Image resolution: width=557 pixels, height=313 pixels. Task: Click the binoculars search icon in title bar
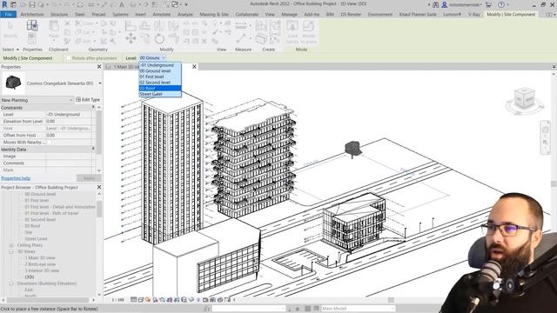tap(435, 4)
